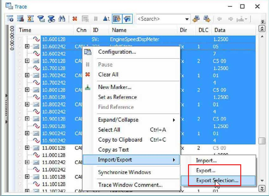Image resolution: width=269 pixels, height=196 pixels.
Task: Click the ID column header
Action: pyautogui.click(x=99, y=30)
